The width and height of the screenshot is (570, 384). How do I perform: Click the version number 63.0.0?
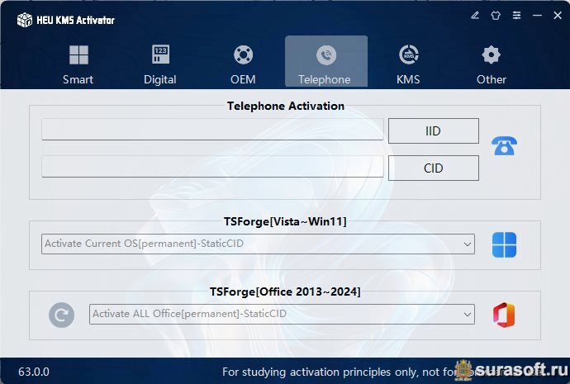(34, 372)
